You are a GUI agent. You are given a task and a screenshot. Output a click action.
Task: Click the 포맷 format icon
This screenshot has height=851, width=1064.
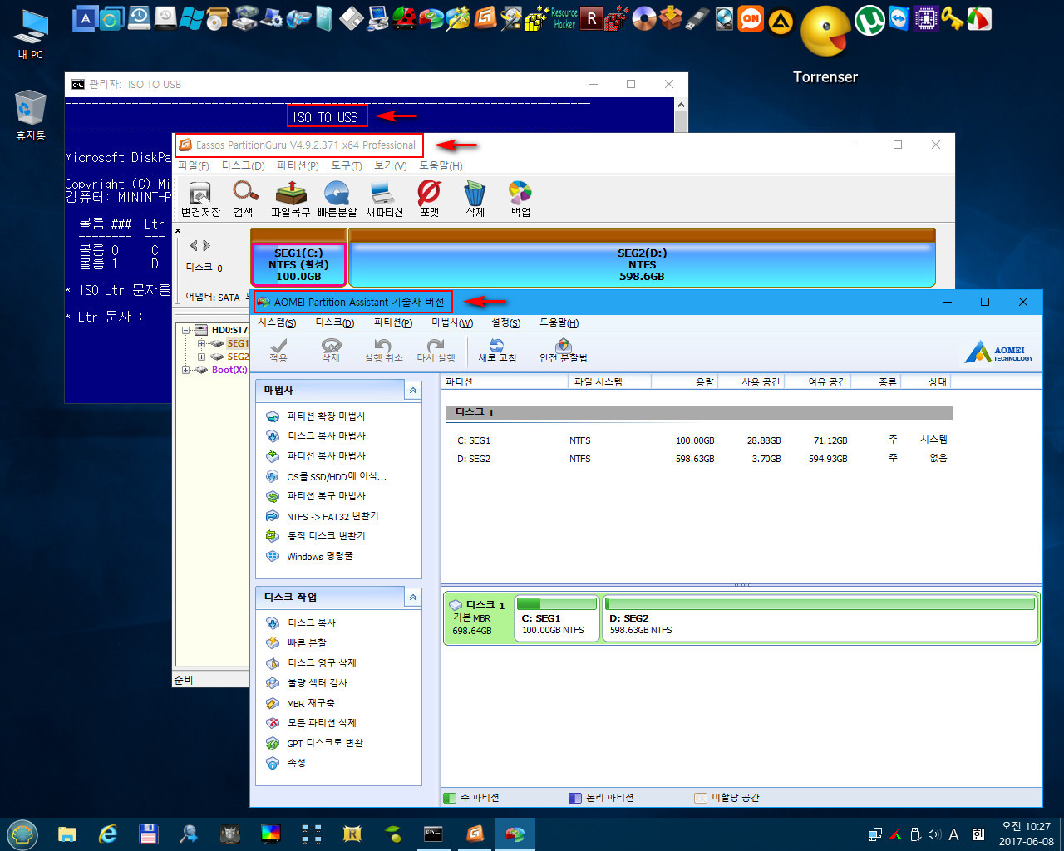(x=429, y=199)
